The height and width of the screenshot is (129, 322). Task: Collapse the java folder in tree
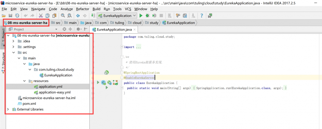[24, 64]
